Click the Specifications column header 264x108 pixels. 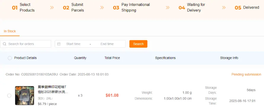165,58
